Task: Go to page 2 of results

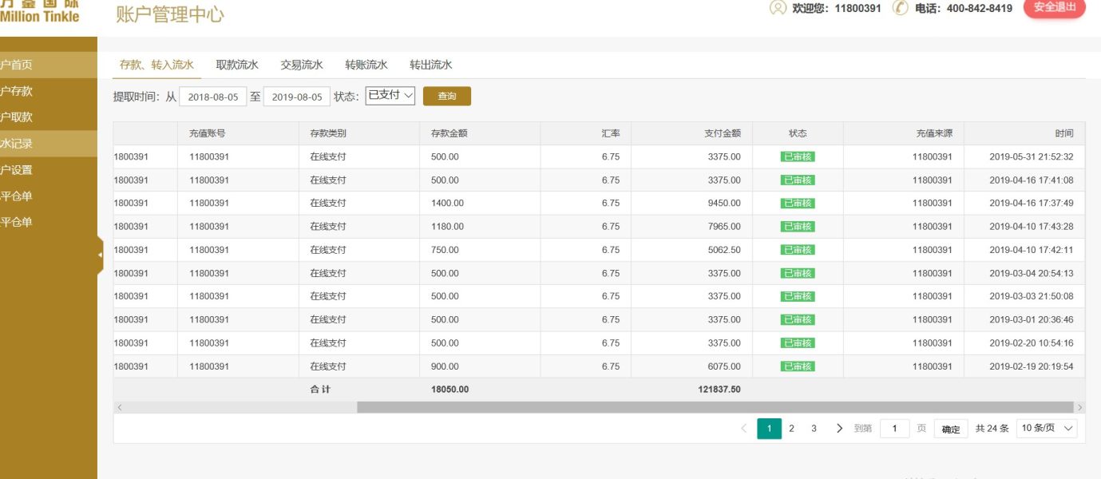Action: pyautogui.click(x=791, y=429)
